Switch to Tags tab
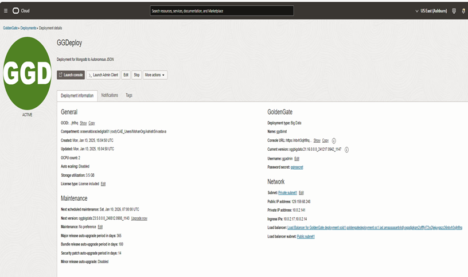Viewport: 468px width, 277px height. 129,95
